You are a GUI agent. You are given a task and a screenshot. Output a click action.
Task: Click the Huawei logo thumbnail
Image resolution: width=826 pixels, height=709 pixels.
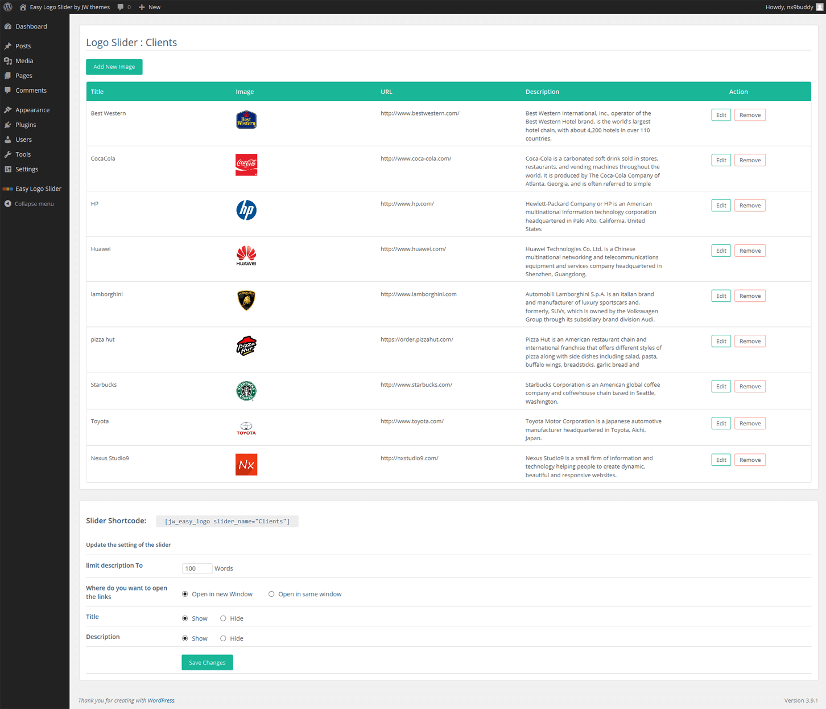[x=246, y=256]
